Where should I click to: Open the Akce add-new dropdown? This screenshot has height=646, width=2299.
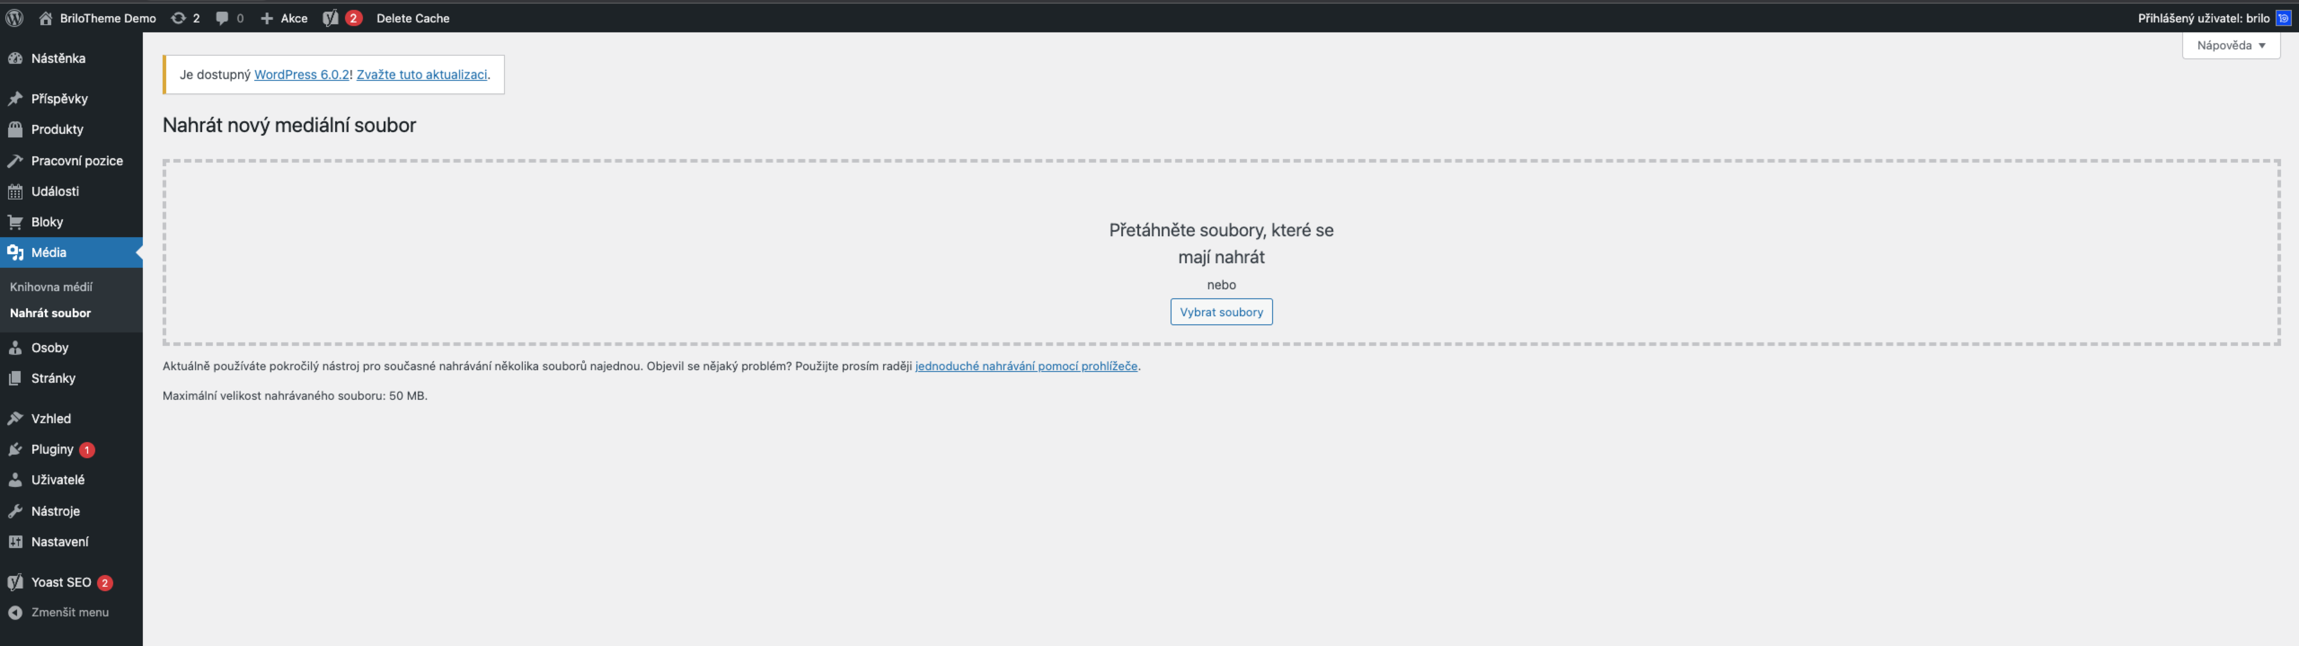click(x=285, y=18)
